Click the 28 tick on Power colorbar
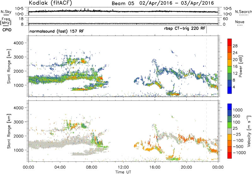Screen dimensions: 252x174 pyautogui.click(x=235, y=46)
